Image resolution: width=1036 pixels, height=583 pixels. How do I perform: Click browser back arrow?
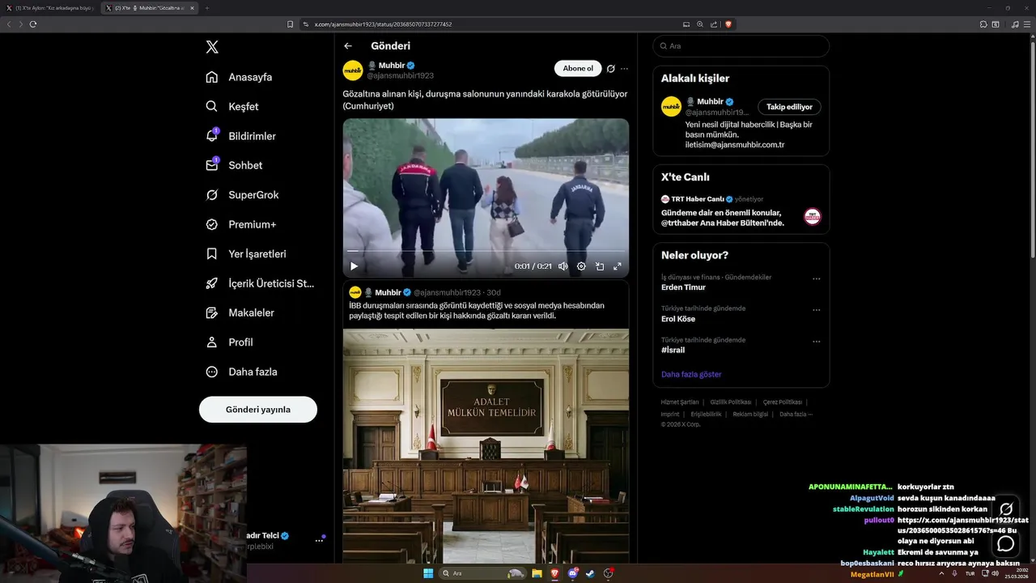click(x=9, y=24)
